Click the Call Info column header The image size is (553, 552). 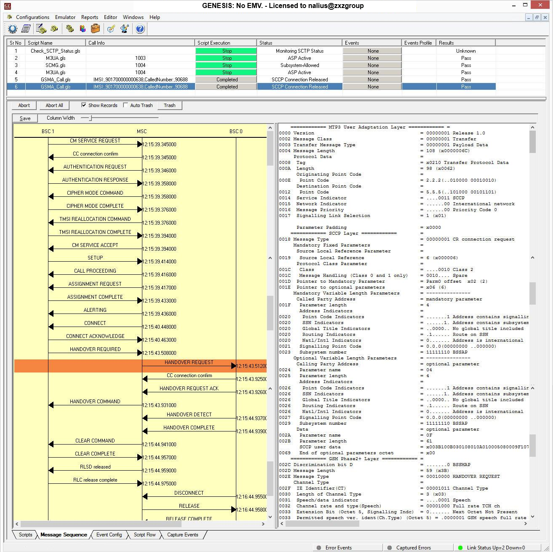coord(140,43)
